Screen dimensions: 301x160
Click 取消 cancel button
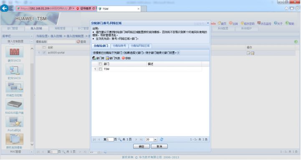coord(159,146)
